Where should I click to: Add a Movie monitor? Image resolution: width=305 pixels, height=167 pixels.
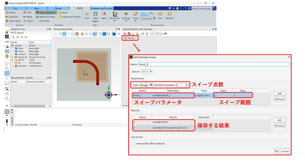click(x=63, y=12)
